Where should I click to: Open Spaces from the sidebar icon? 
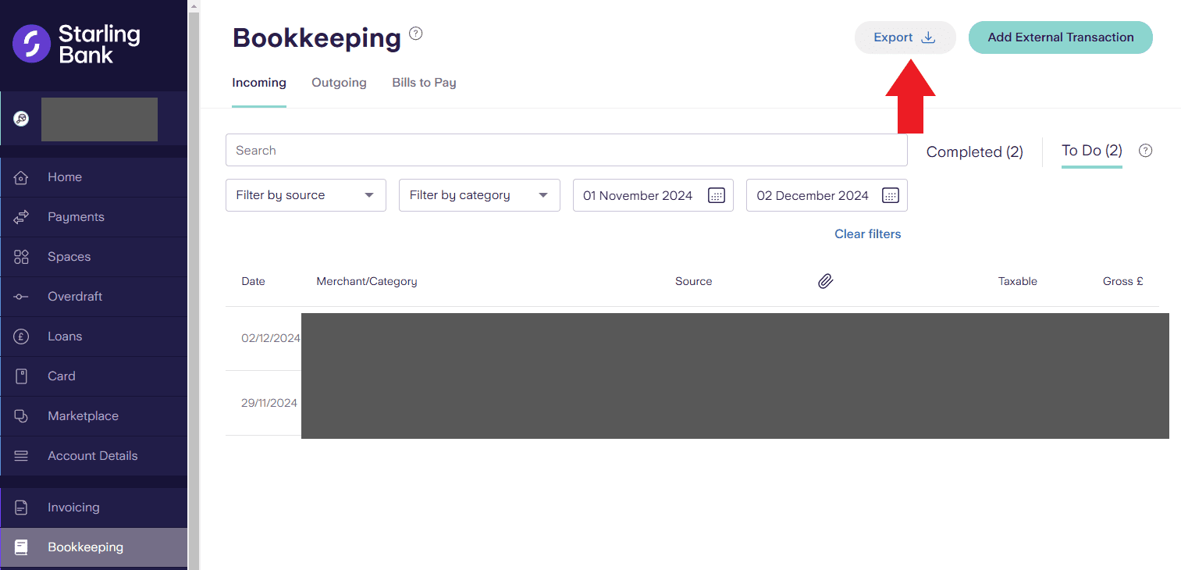22,256
